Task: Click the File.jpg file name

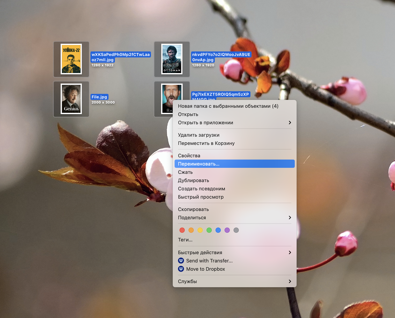Action: 99,97
